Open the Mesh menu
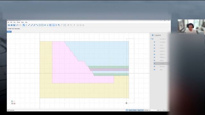 (22, 22)
